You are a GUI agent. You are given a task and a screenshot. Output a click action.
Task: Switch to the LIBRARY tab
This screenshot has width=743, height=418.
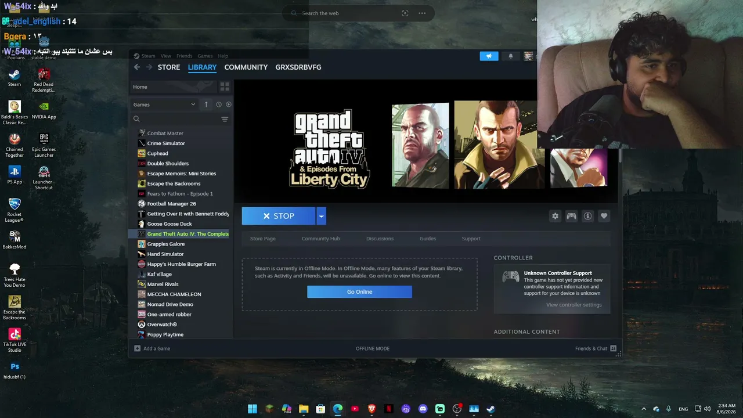(x=202, y=67)
